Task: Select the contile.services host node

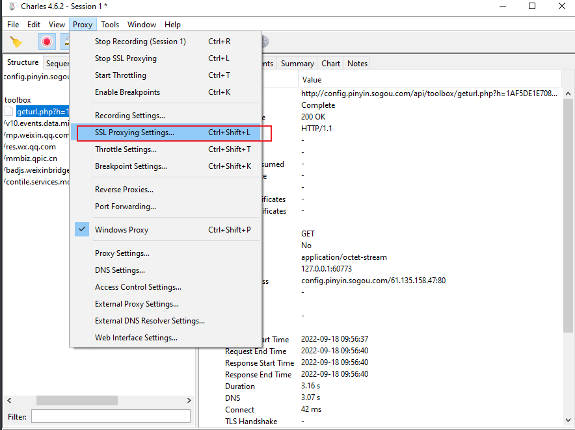Action: pyautogui.click(x=37, y=182)
